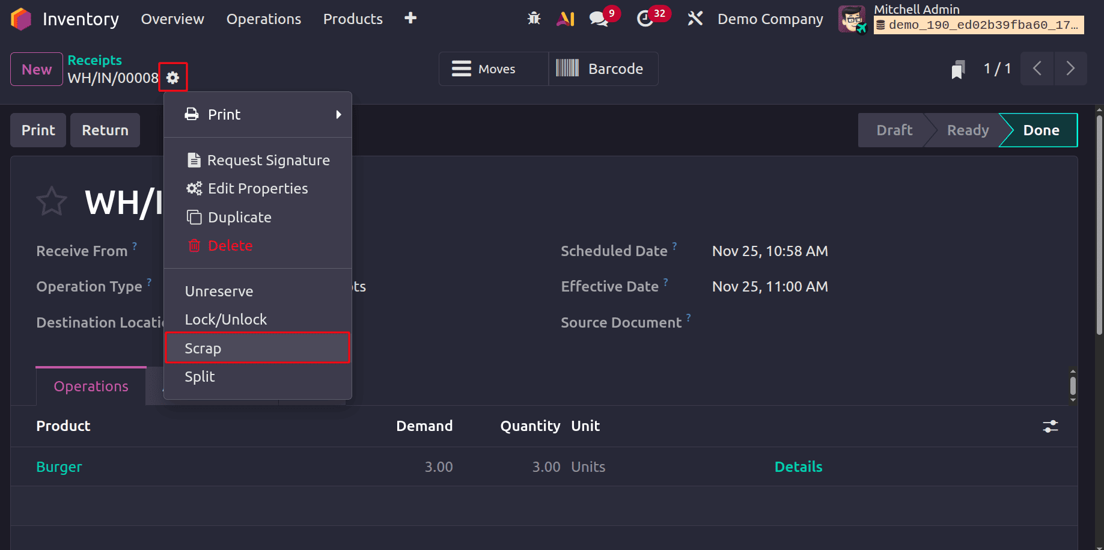Click New to create a receipt

[36, 69]
